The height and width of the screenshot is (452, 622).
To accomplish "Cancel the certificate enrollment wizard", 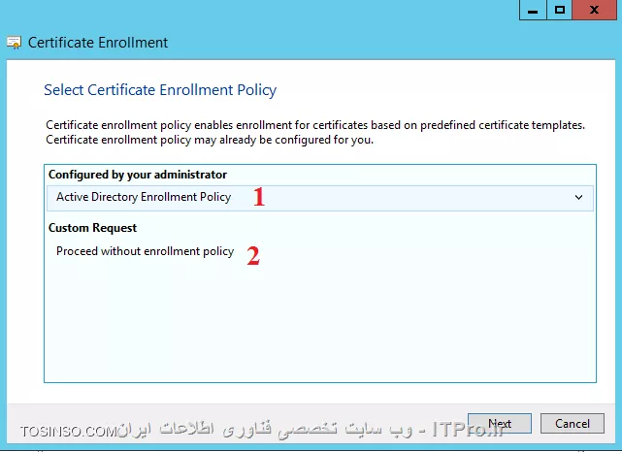I will pyautogui.click(x=573, y=423).
